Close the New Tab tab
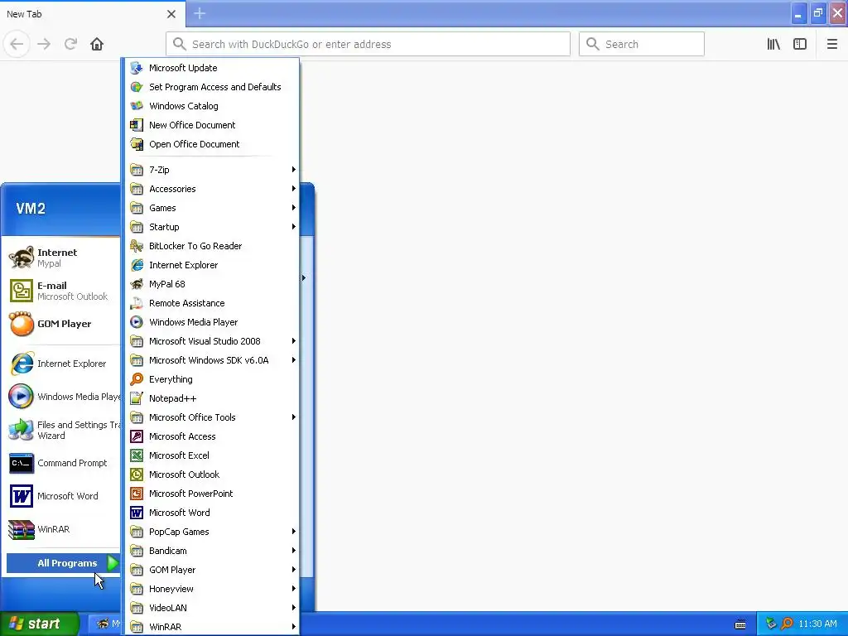This screenshot has height=636, width=848. point(171,14)
